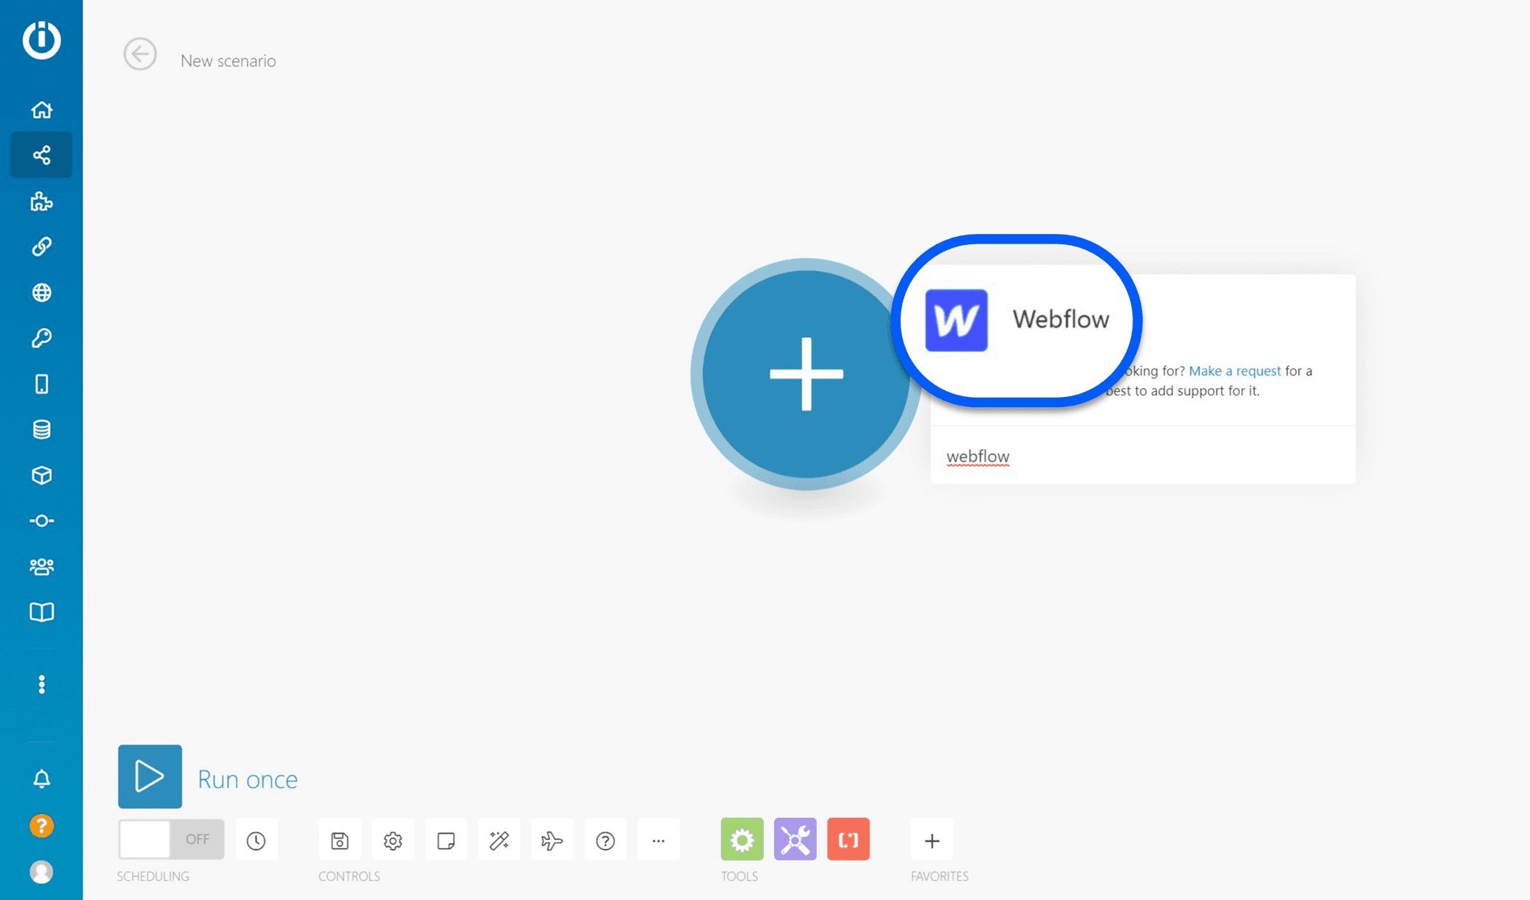This screenshot has width=1530, height=900.
Task: Open the Documentation book icon
Action: tap(41, 612)
